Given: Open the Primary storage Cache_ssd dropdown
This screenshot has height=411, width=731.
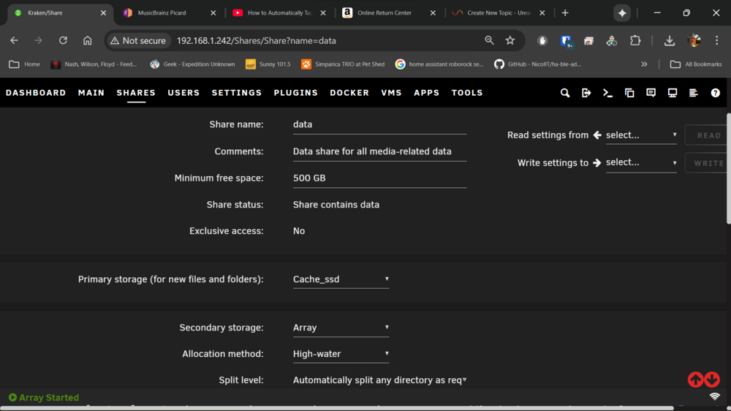Looking at the screenshot, I should coord(341,279).
